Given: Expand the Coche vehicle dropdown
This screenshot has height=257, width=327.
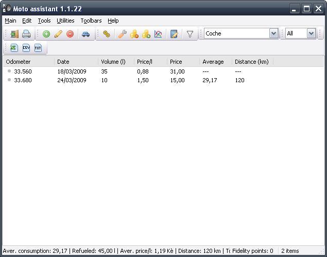Looking at the screenshot, I should (x=273, y=33).
